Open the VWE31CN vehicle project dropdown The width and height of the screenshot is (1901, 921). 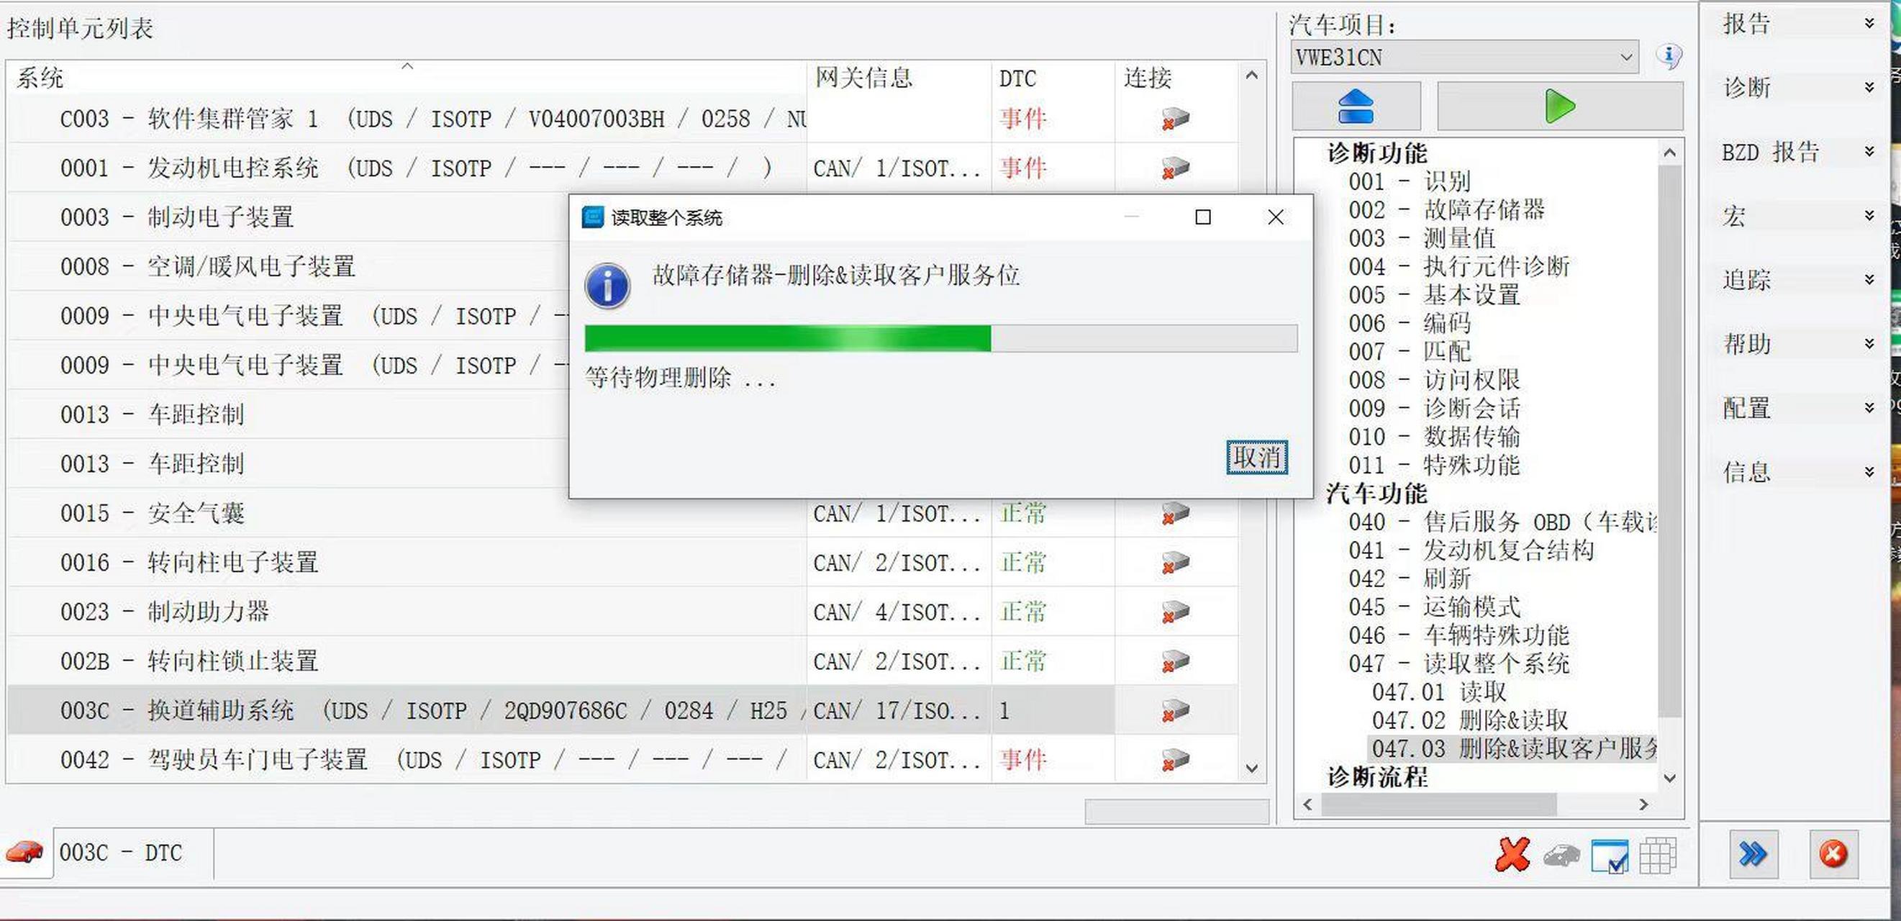tap(1464, 57)
